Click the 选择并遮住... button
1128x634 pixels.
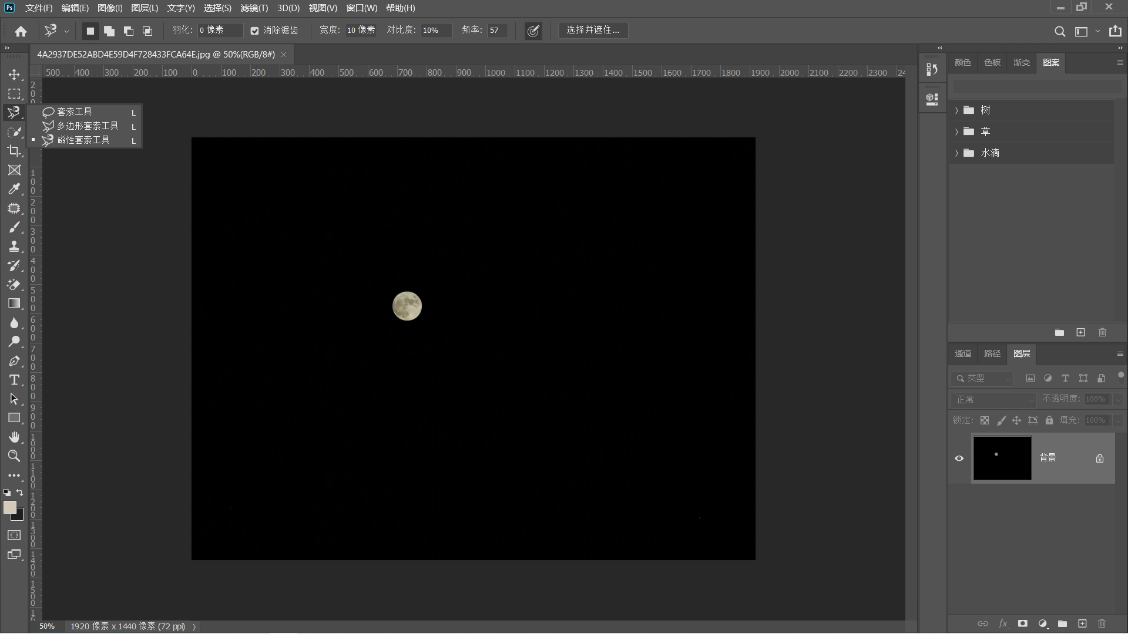[593, 30]
